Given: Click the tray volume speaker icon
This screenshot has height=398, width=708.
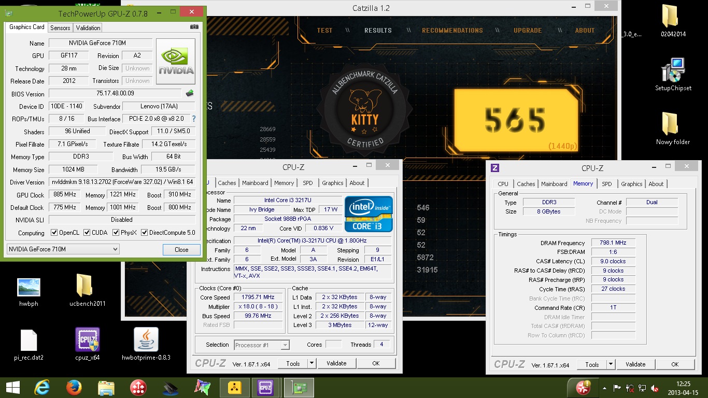Looking at the screenshot, I should pyautogui.click(x=655, y=388).
